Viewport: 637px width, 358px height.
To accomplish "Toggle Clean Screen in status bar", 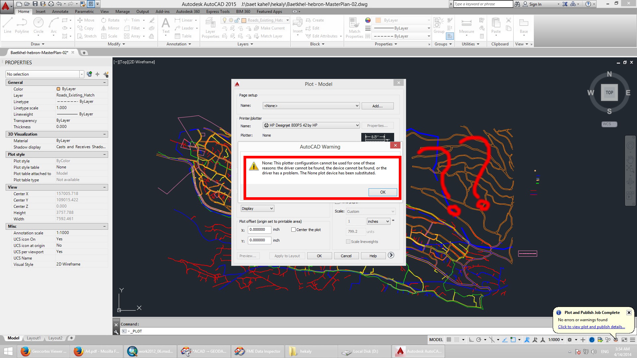I will (x=624, y=340).
